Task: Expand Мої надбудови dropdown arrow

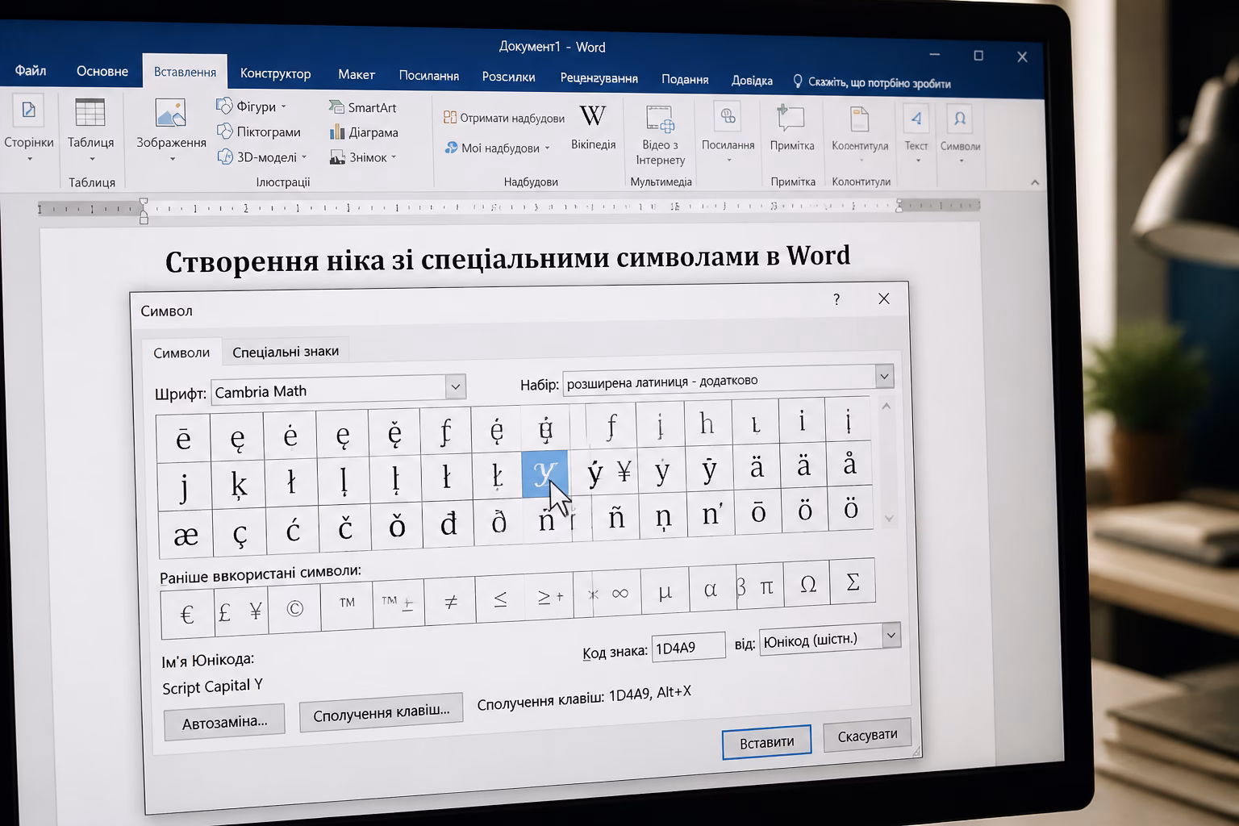Action: point(547,148)
